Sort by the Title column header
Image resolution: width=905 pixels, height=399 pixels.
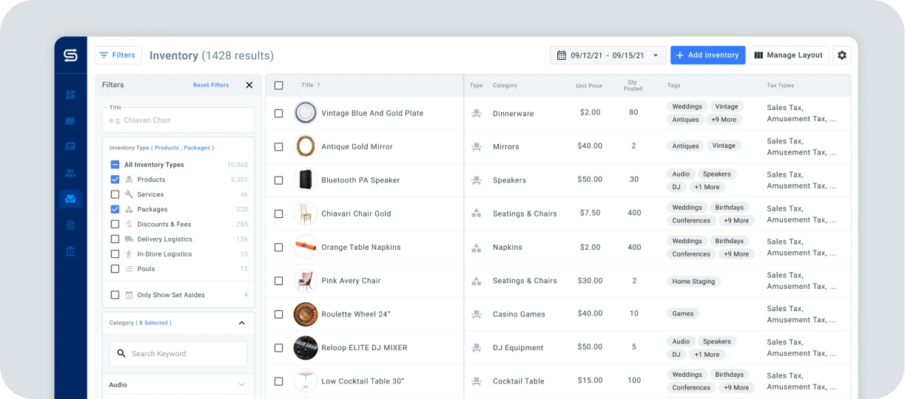click(x=307, y=85)
